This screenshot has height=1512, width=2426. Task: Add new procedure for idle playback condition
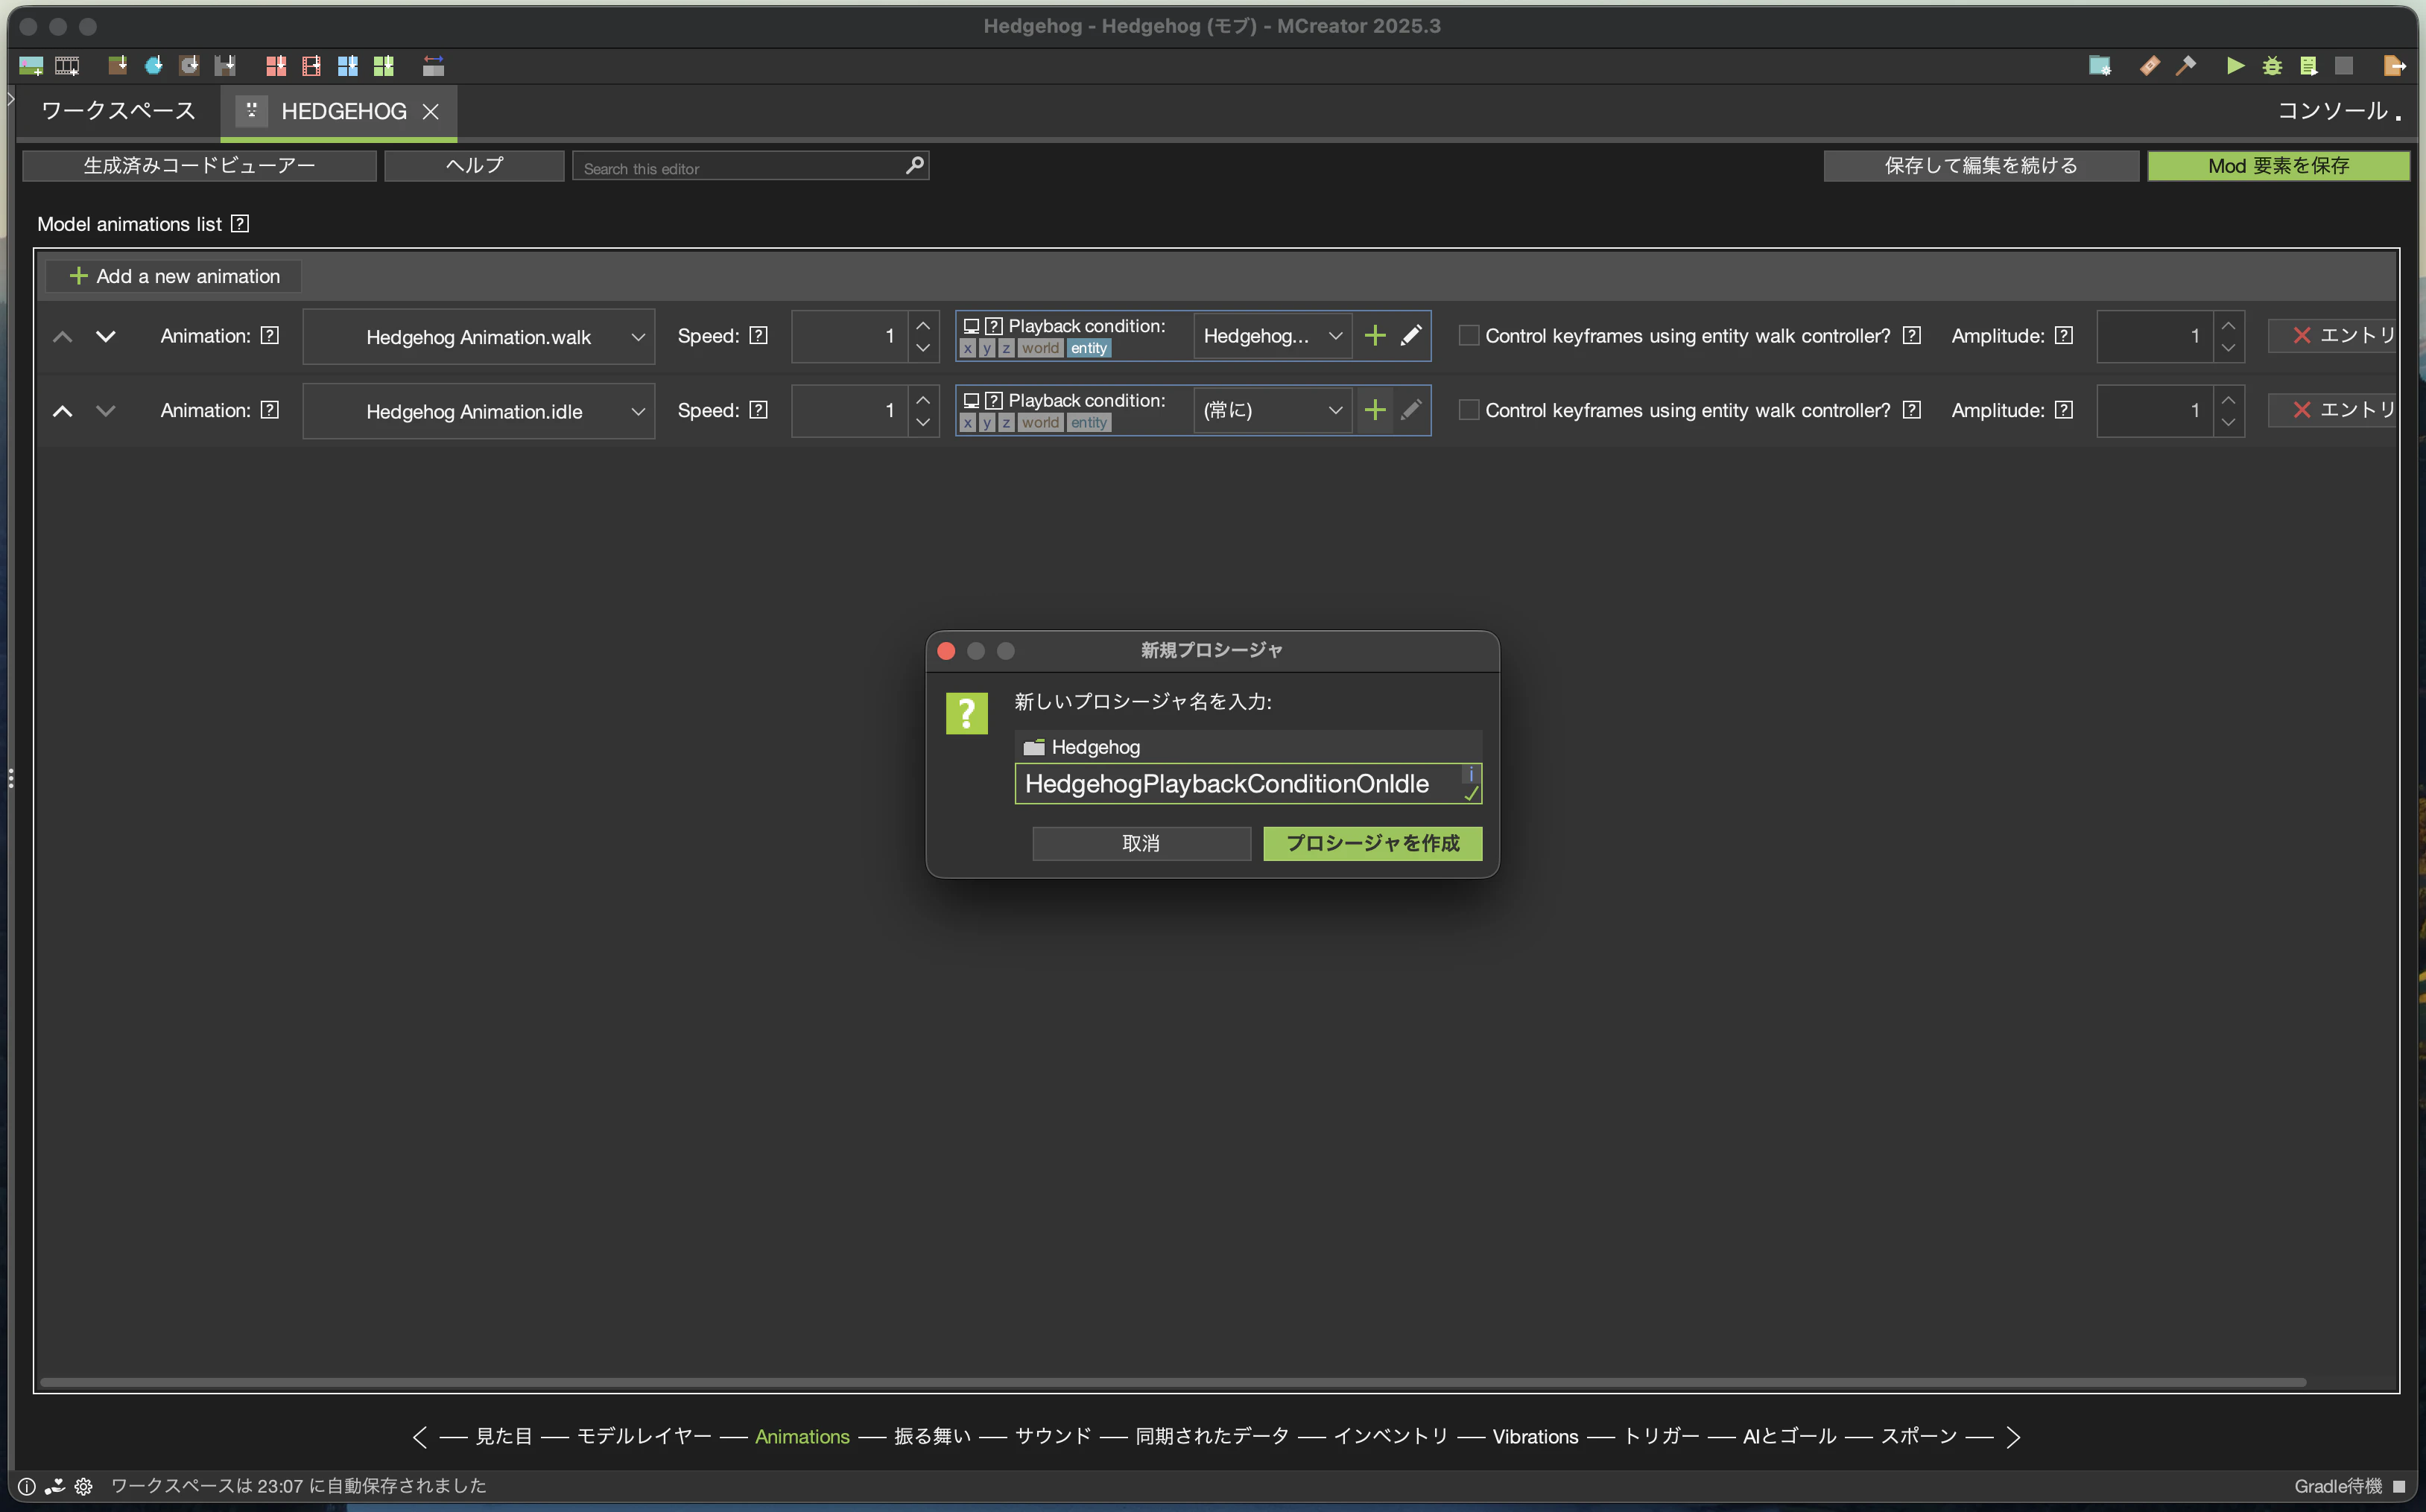click(x=1375, y=410)
